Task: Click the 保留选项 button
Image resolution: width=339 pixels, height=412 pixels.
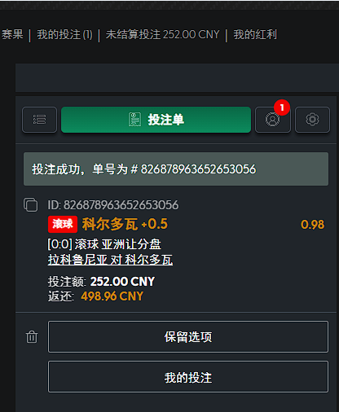Action: pos(188,337)
